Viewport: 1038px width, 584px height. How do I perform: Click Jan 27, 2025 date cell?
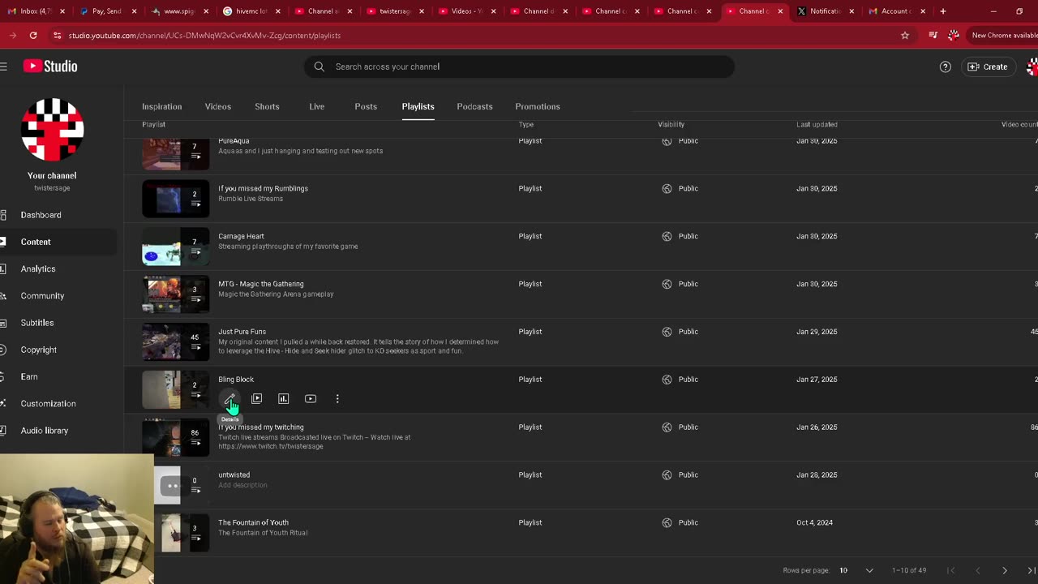[x=817, y=379]
